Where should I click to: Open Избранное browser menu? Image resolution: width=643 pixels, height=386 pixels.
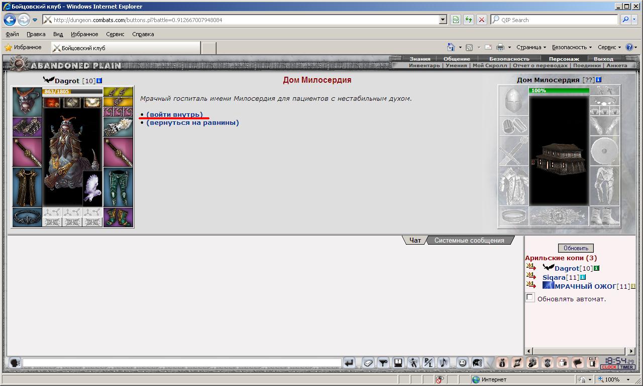click(x=84, y=34)
